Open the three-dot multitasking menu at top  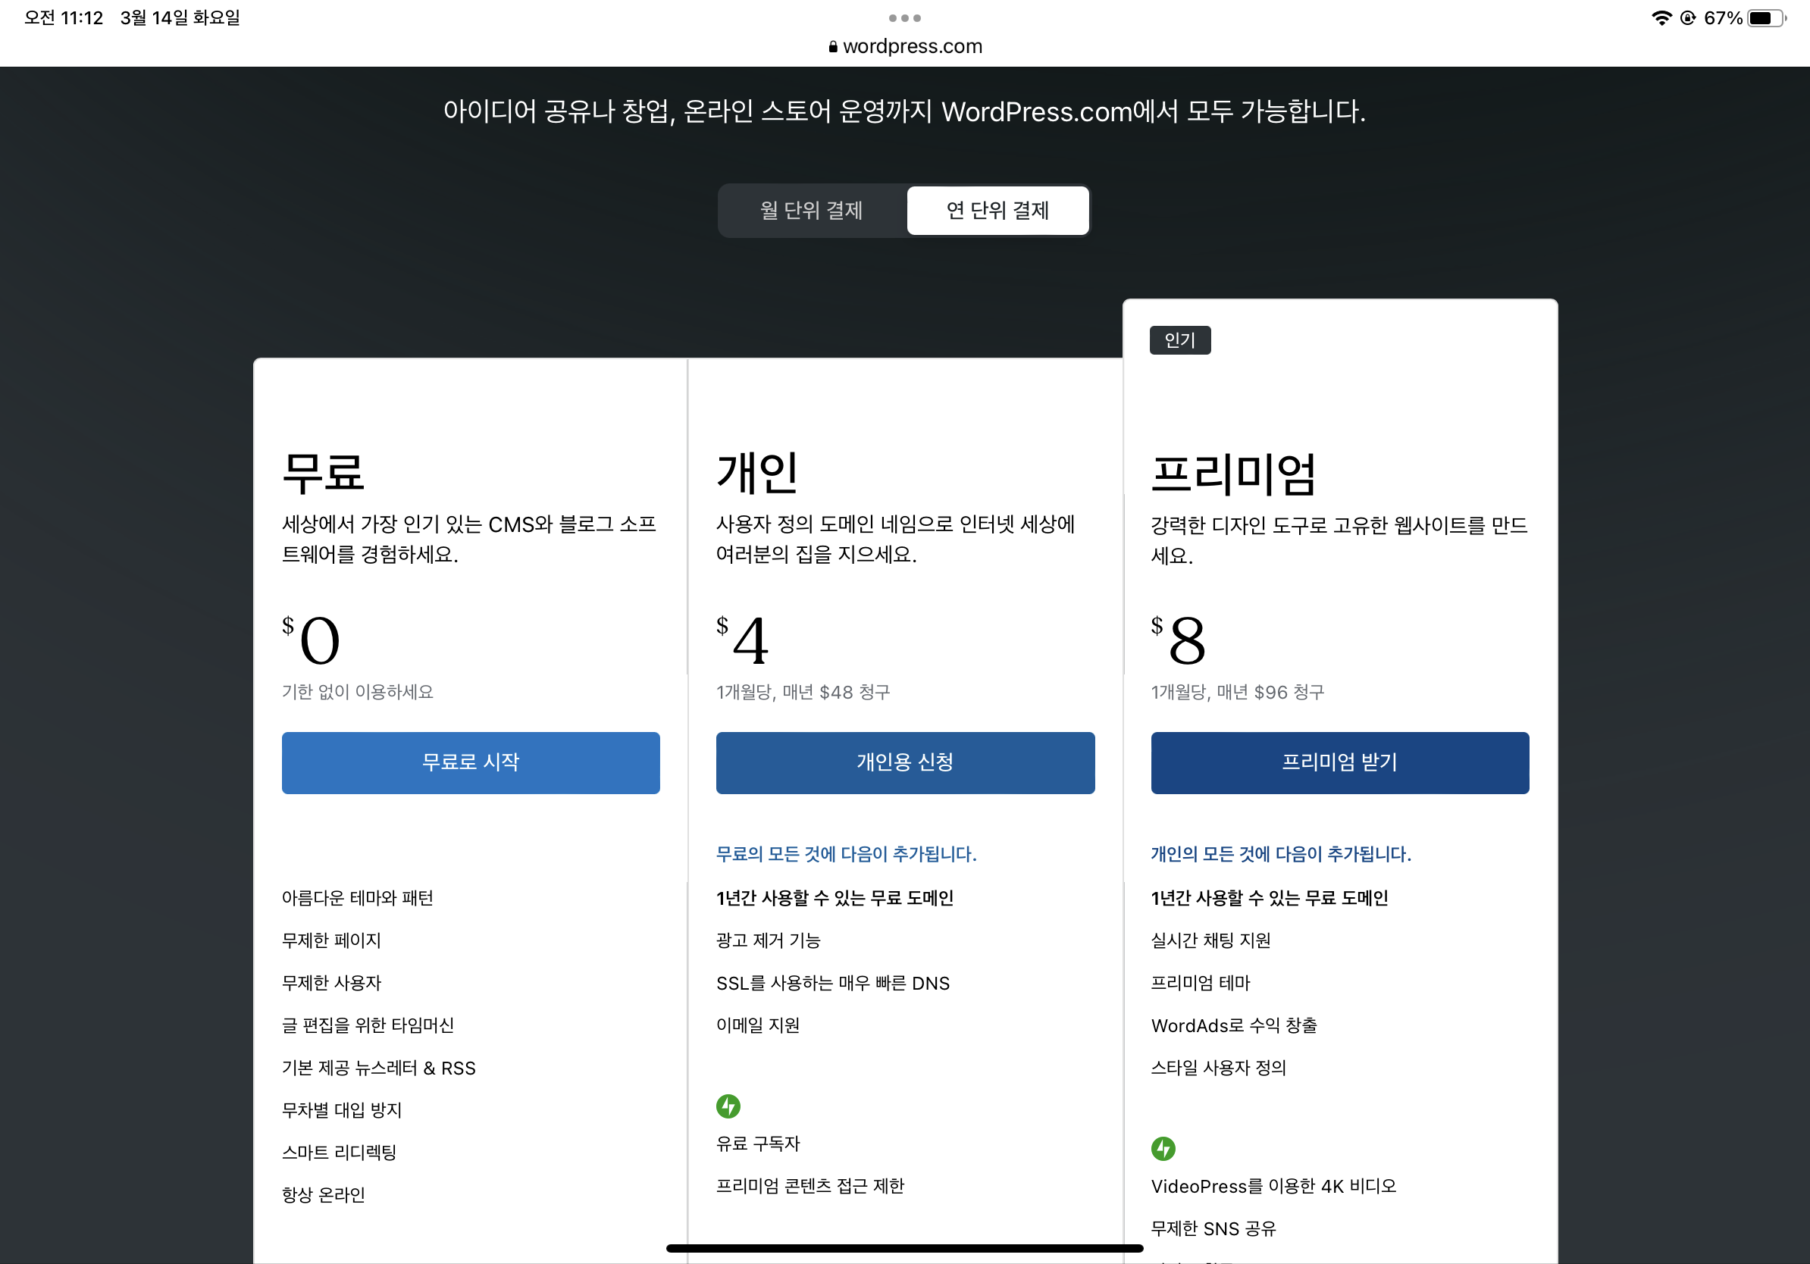[x=904, y=17]
